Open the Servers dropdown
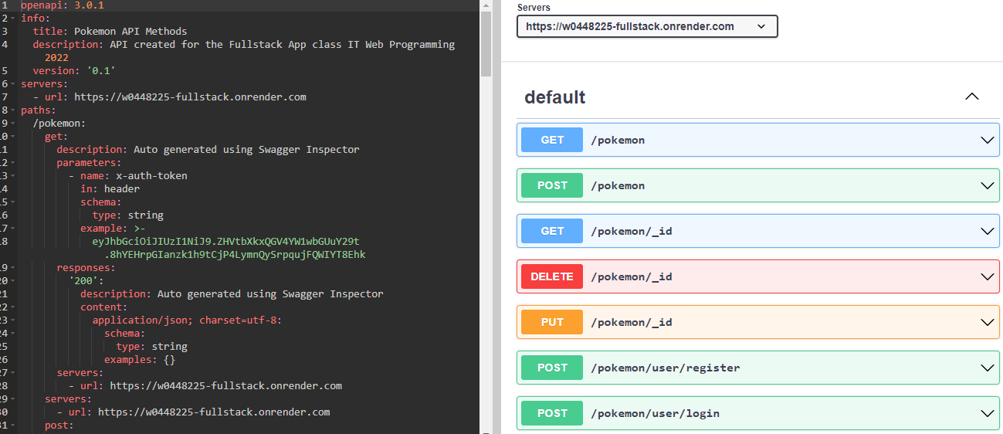The image size is (1003, 434). tap(647, 26)
